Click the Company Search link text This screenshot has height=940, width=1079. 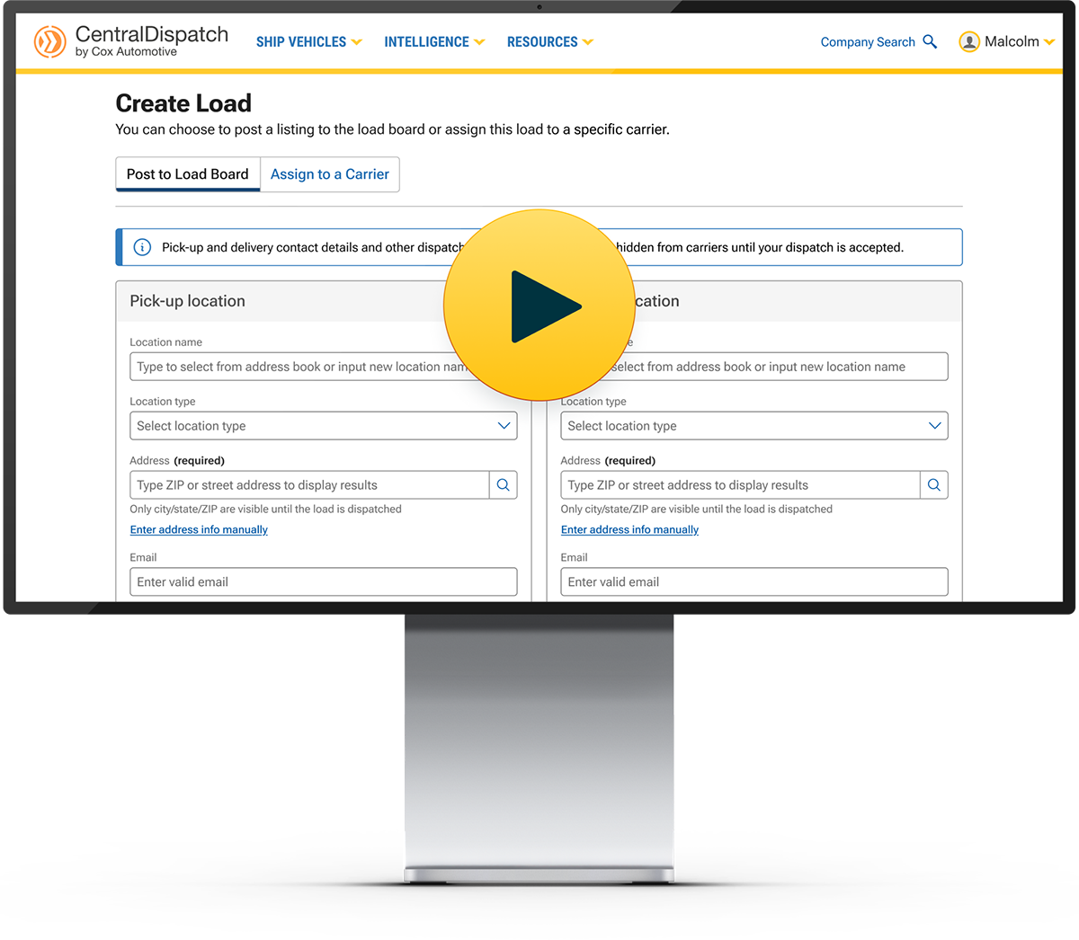pos(867,42)
